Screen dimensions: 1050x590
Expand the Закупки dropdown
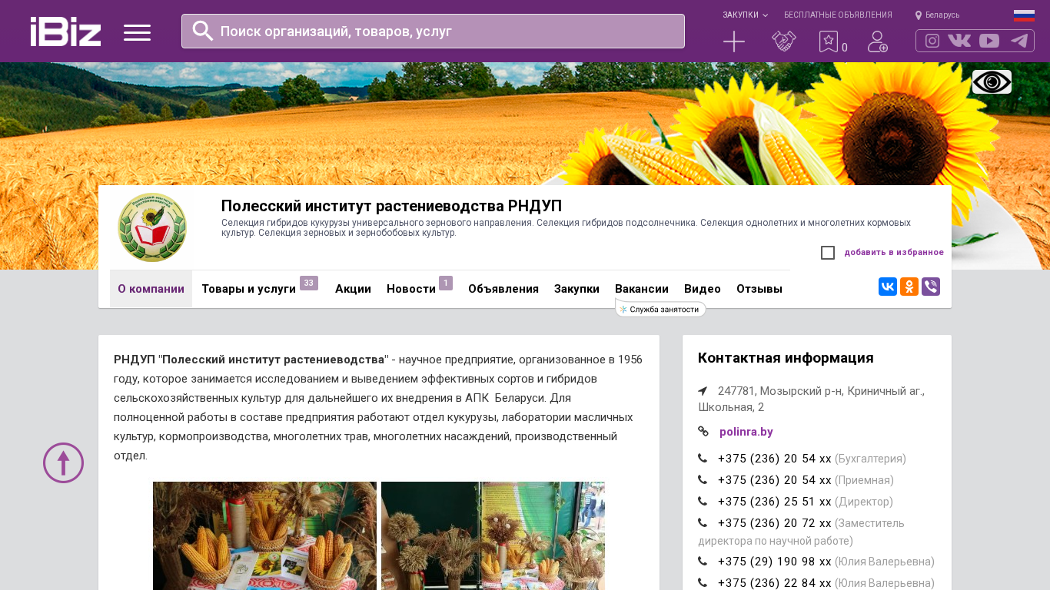[x=745, y=15]
